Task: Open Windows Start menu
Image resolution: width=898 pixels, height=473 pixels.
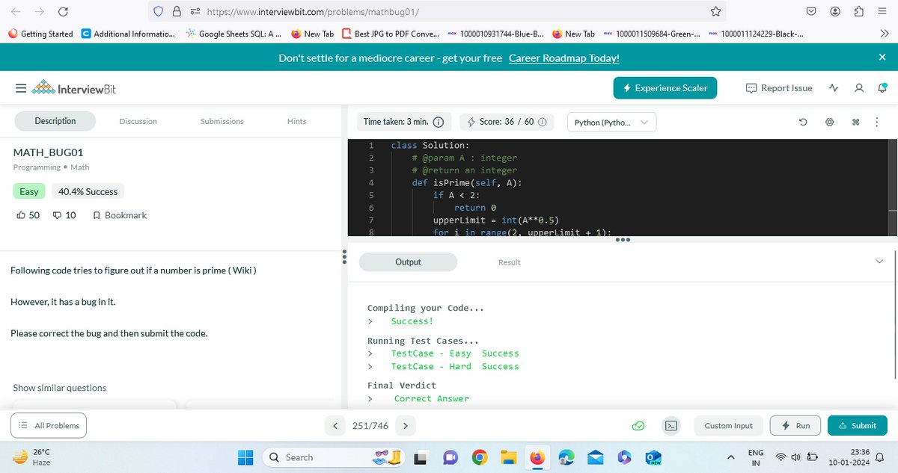Action: click(x=246, y=457)
